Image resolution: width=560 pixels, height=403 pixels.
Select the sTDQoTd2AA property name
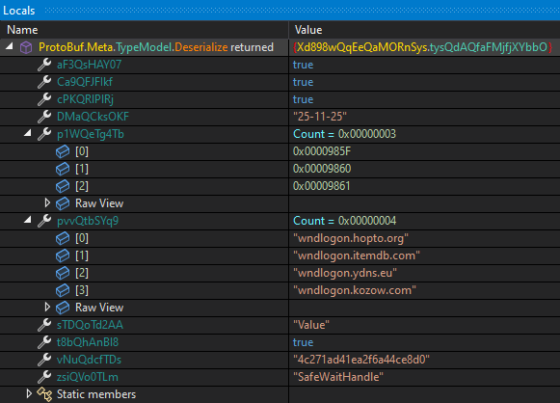90,325
